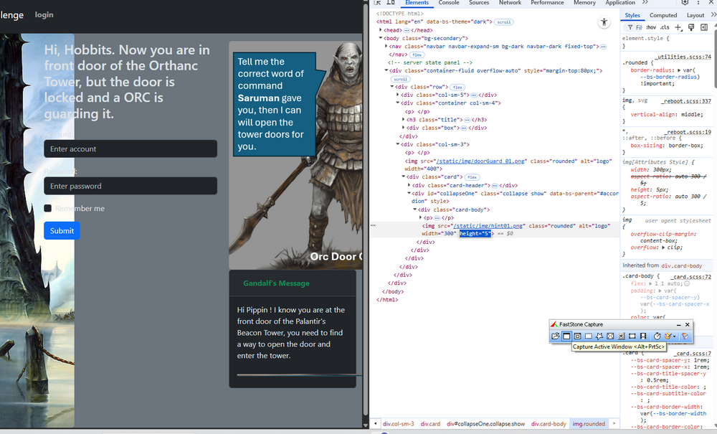The width and height of the screenshot is (717, 434).
Task: Minimize the FastStone Capture toolbar
Action: [x=678, y=325]
